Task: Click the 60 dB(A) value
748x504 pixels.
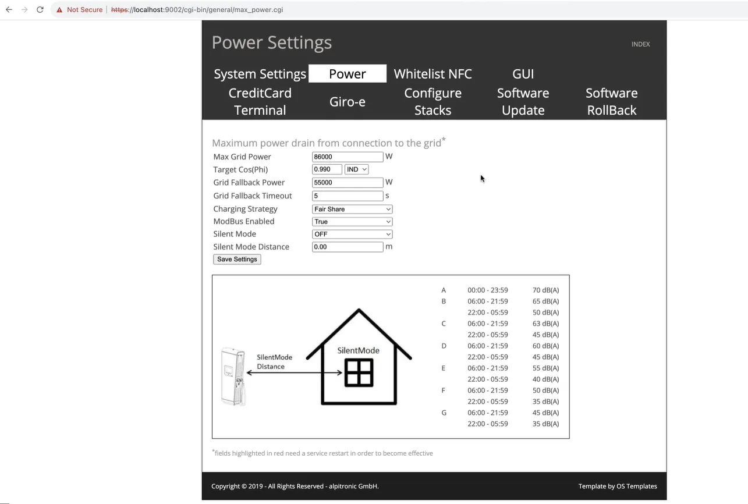Action: pyautogui.click(x=545, y=346)
